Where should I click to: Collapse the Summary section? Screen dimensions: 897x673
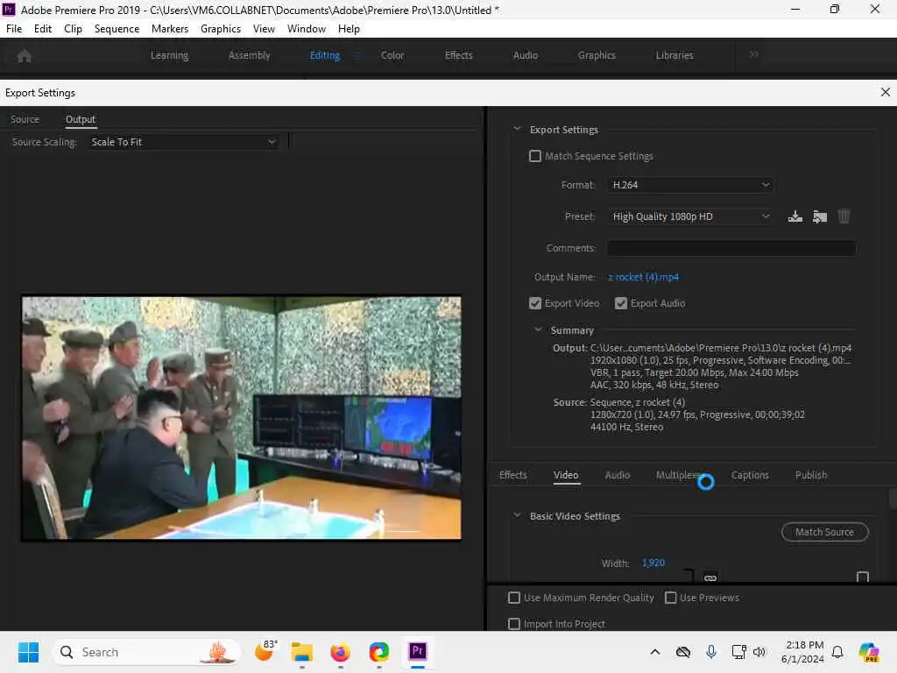[x=538, y=330]
